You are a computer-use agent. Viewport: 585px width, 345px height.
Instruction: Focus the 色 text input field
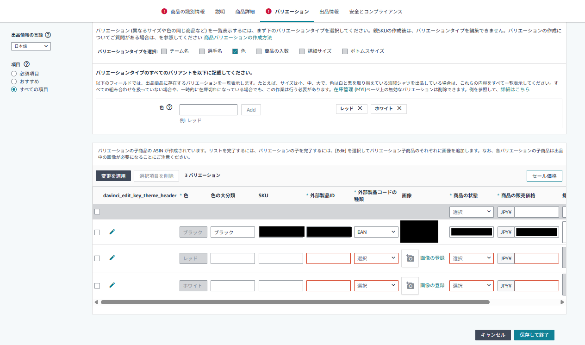click(x=208, y=110)
